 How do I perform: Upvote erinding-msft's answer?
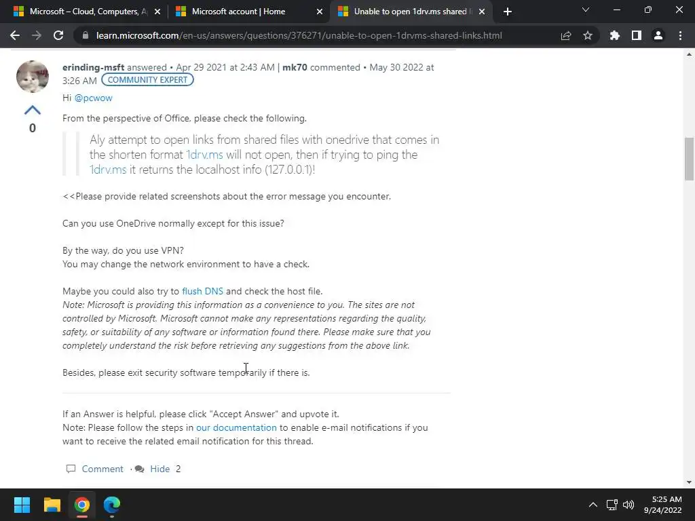[33, 110]
